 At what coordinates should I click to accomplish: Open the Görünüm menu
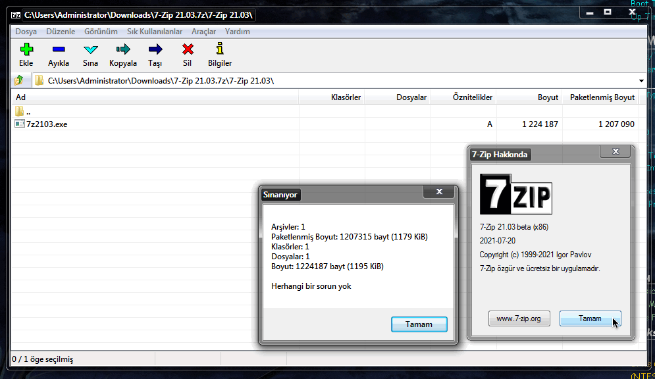tap(101, 32)
